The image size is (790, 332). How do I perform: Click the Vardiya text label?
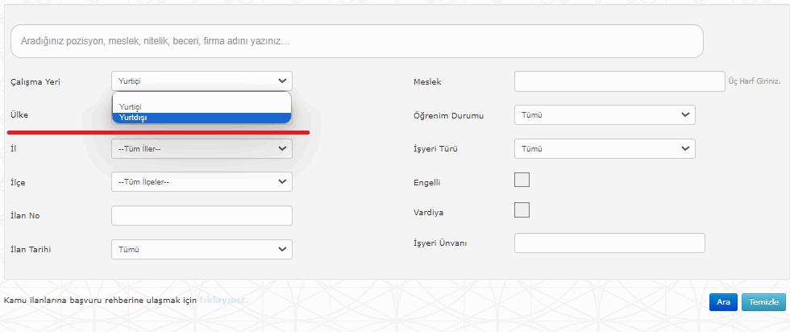[x=427, y=213]
